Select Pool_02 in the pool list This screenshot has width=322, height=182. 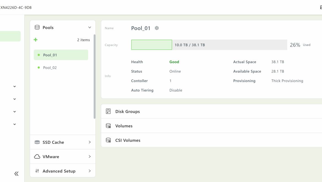coord(50,68)
